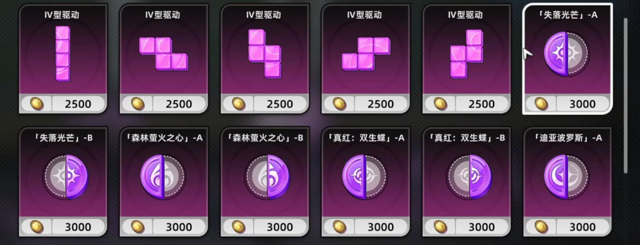
Task: Pick the horizontal S-shaped IV型驱动 piece
Action: (x=366, y=53)
